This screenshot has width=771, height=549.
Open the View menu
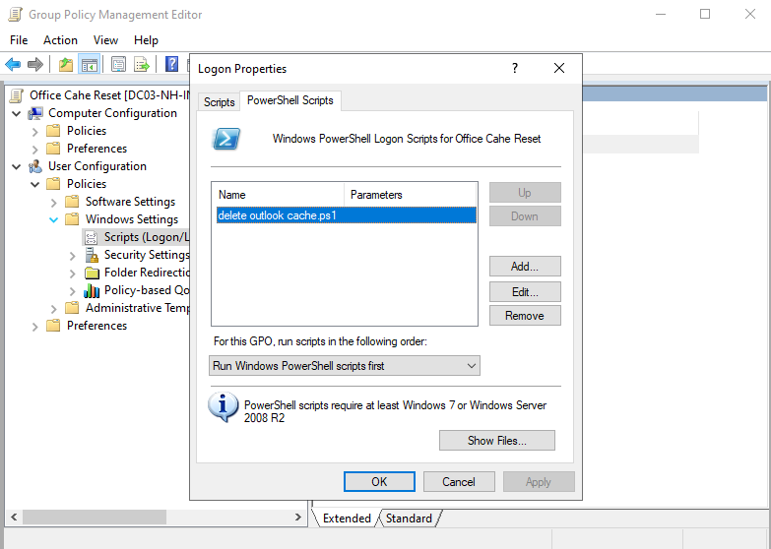105,40
